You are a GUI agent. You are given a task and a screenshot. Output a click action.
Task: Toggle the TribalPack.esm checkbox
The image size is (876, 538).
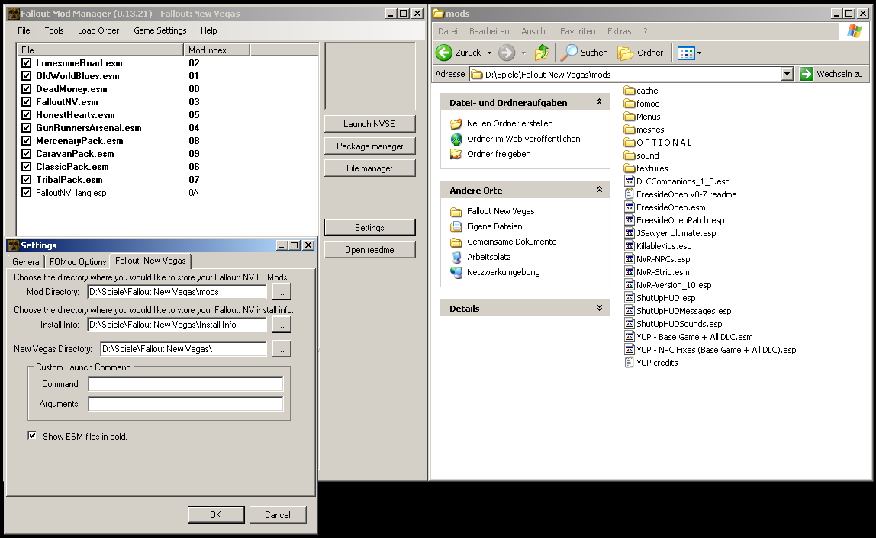pos(26,179)
